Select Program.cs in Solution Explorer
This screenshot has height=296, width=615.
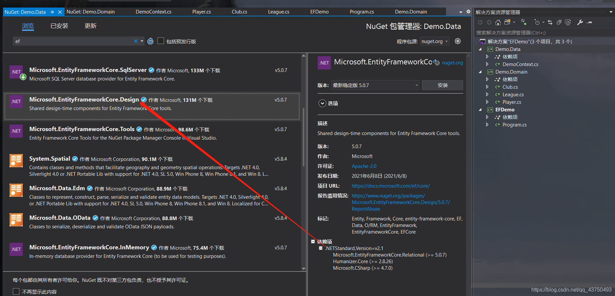point(515,125)
